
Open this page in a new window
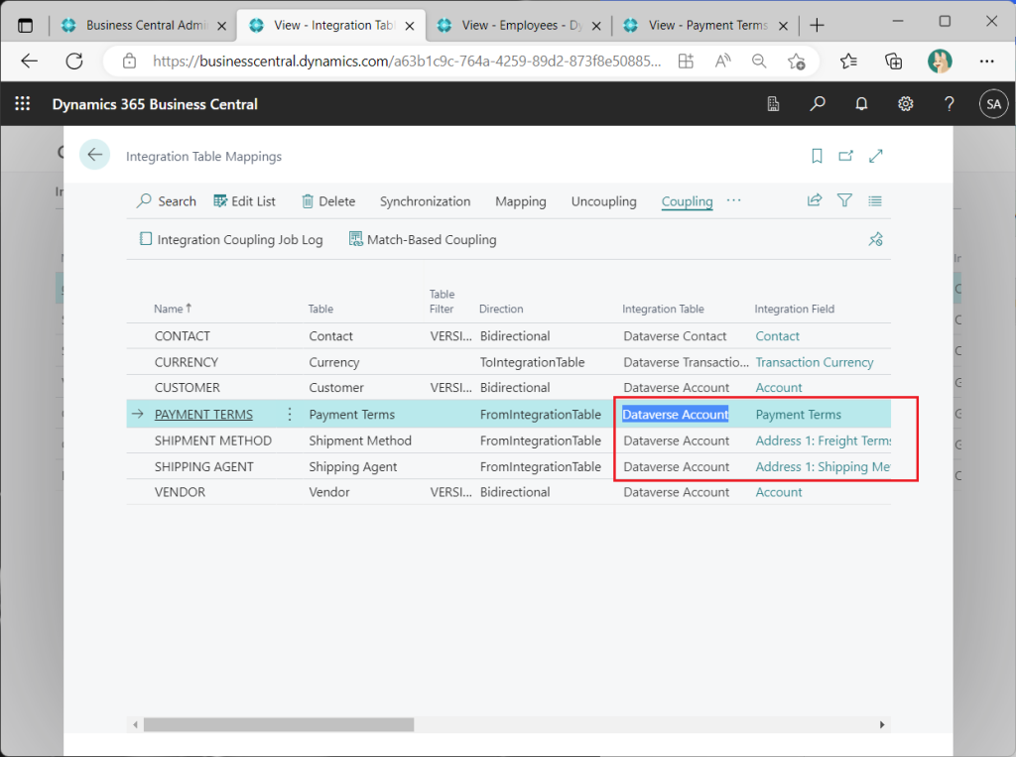845,156
